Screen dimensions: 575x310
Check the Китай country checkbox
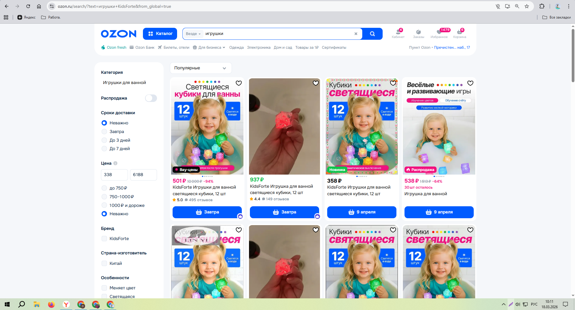click(104, 263)
